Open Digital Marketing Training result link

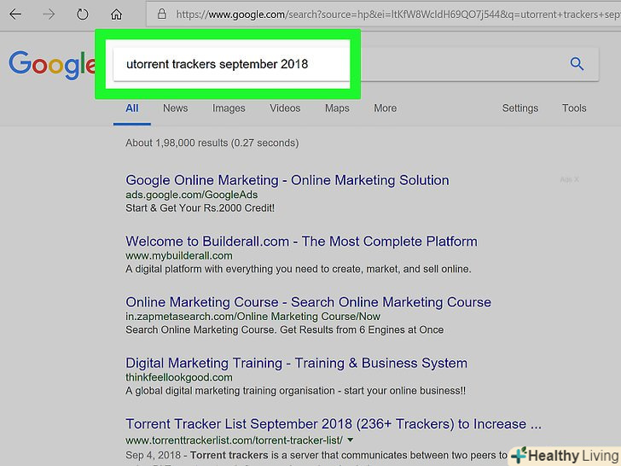(296, 363)
